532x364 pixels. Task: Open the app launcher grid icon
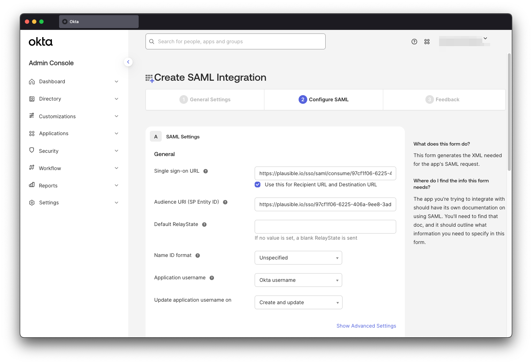tap(427, 41)
